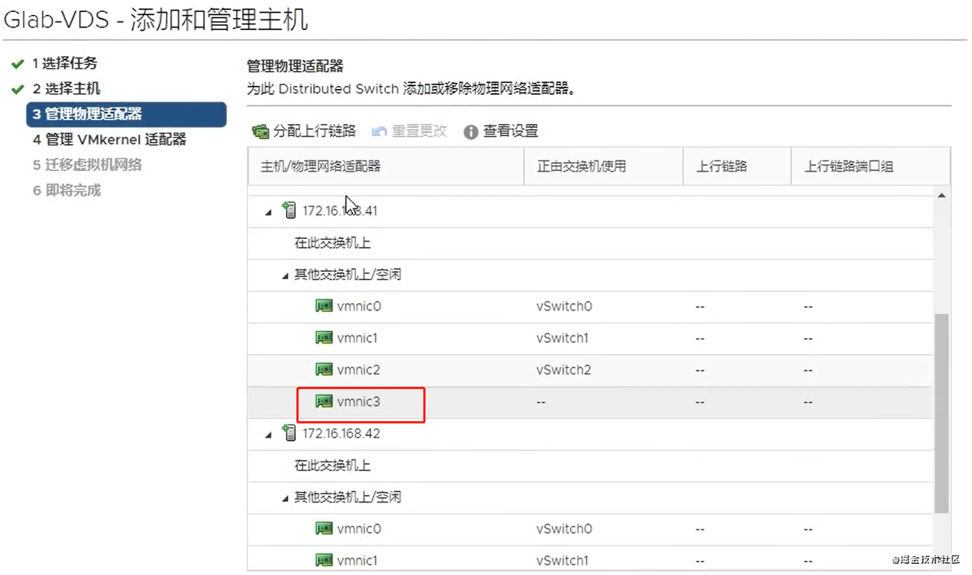
Task: Click vSwitch0 cell in first host's vmnic0 row
Action: coord(564,306)
